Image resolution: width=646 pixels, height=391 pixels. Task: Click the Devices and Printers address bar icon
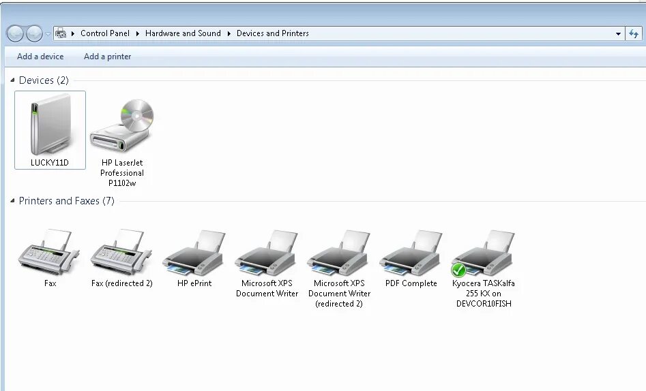pyautogui.click(x=61, y=33)
